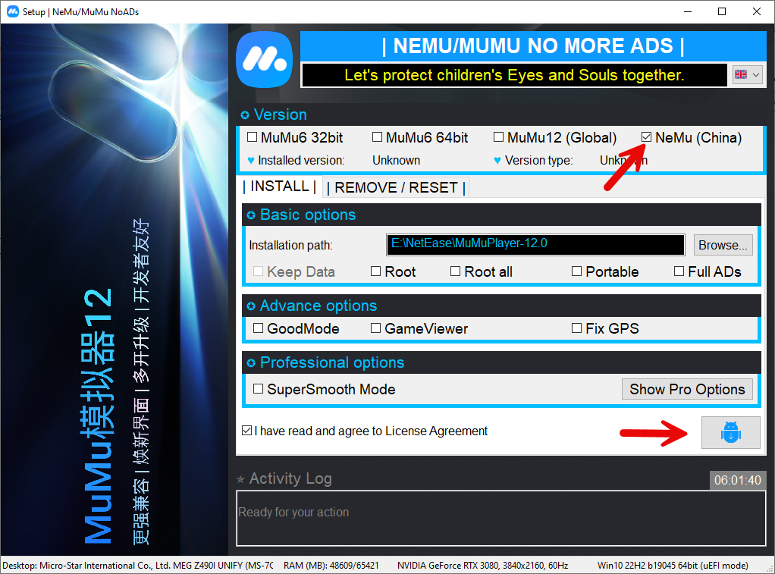Toggle the Portable option
Image resolution: width=775 pixels, height=574 pixels.
pyautogui.click(x=576, y=271)
